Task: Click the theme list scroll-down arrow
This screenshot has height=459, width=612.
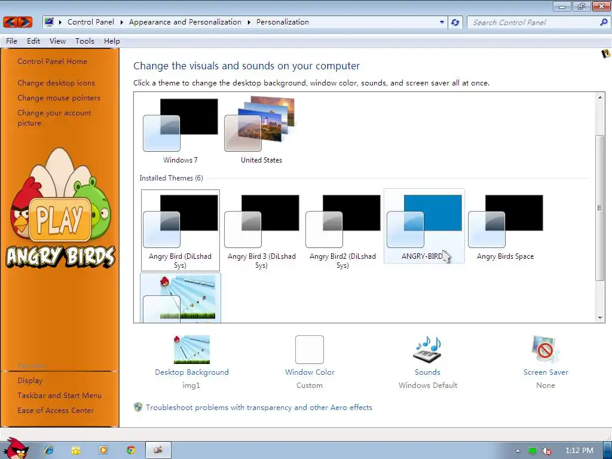Action: coord(600,318)
